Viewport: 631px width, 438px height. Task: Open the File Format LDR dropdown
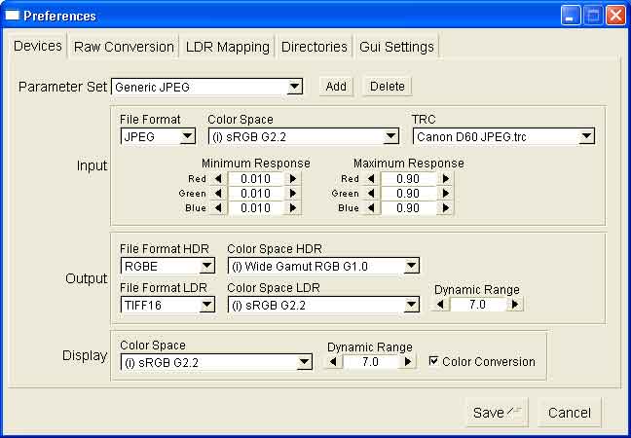pos(167,305)
